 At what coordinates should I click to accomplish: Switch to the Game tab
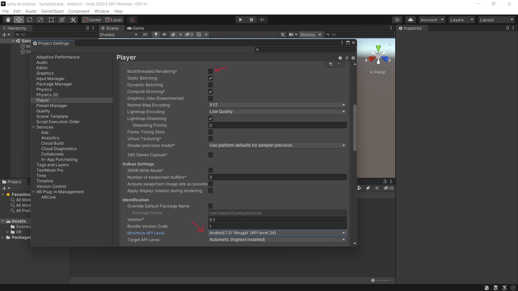tap(136, 28)
